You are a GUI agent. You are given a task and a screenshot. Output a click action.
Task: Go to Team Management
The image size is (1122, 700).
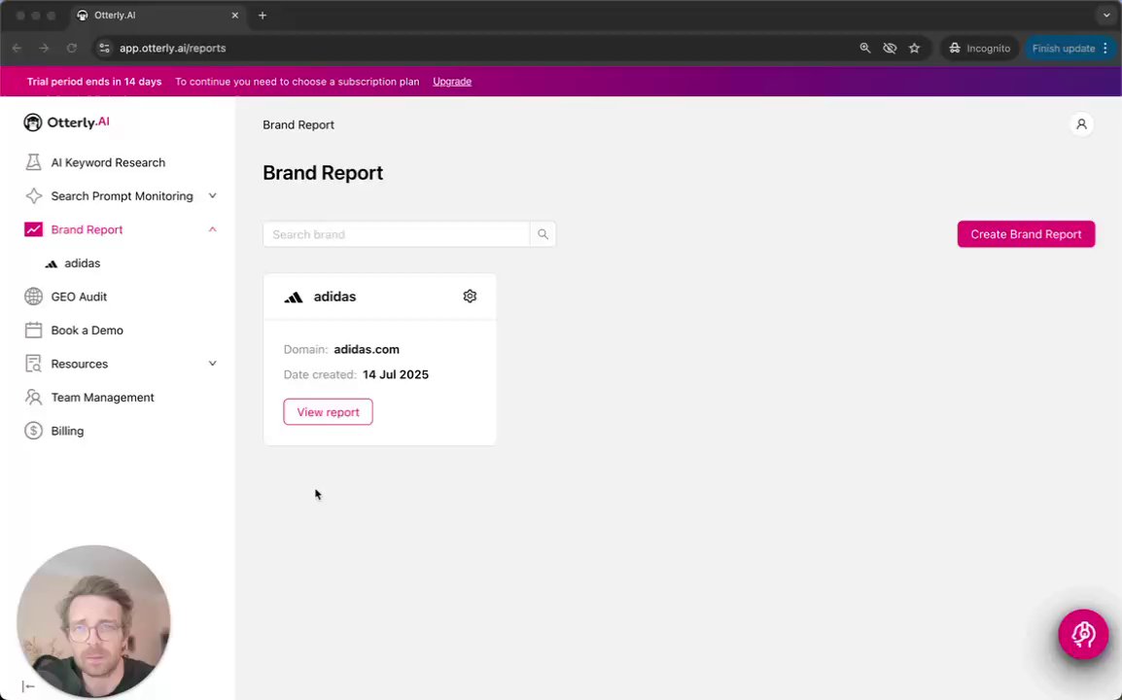pos(102,398)
